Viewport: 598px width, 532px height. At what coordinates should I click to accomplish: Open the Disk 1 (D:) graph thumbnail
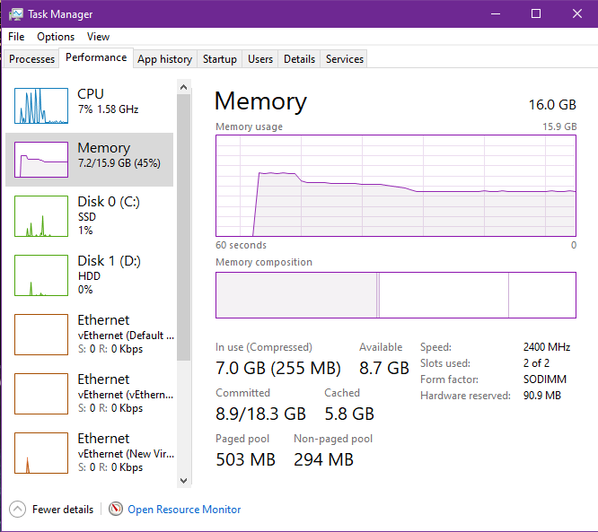(41, 275)
